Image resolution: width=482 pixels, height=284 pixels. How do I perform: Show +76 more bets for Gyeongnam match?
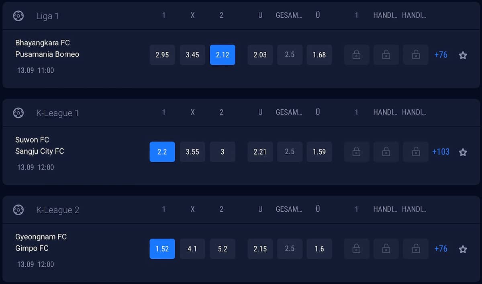pos(441,249)
